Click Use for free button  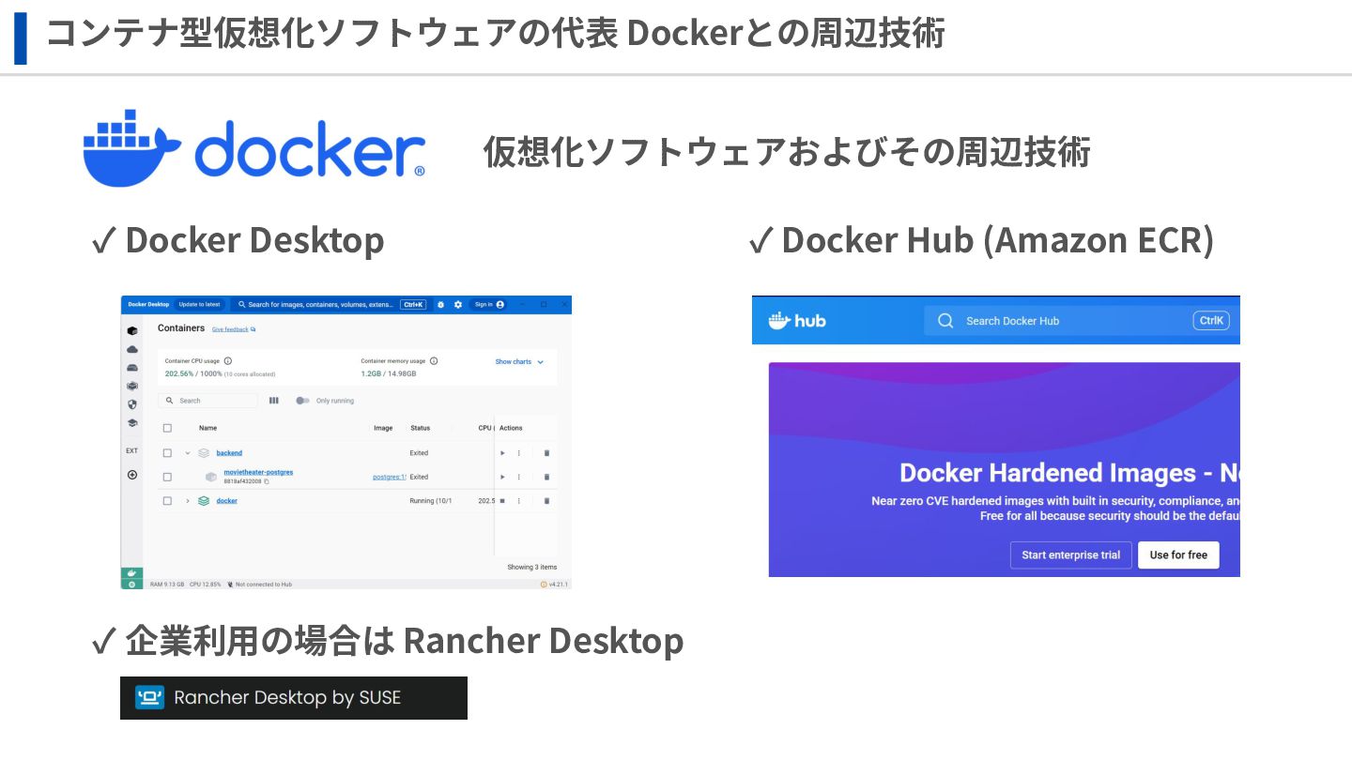tap(1178, 555)
